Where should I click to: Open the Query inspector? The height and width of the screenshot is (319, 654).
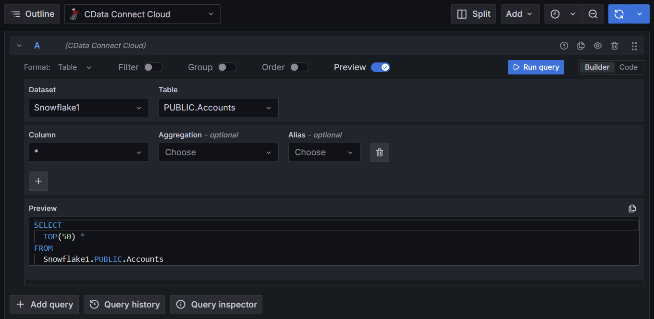point(216,305)
